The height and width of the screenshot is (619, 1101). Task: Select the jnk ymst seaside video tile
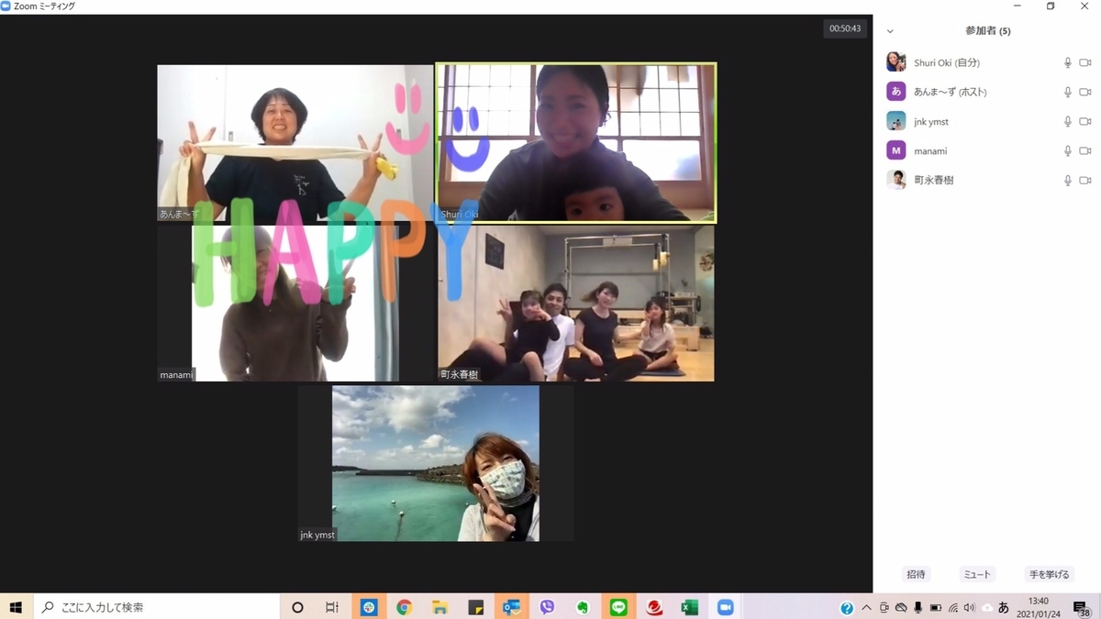435,463
